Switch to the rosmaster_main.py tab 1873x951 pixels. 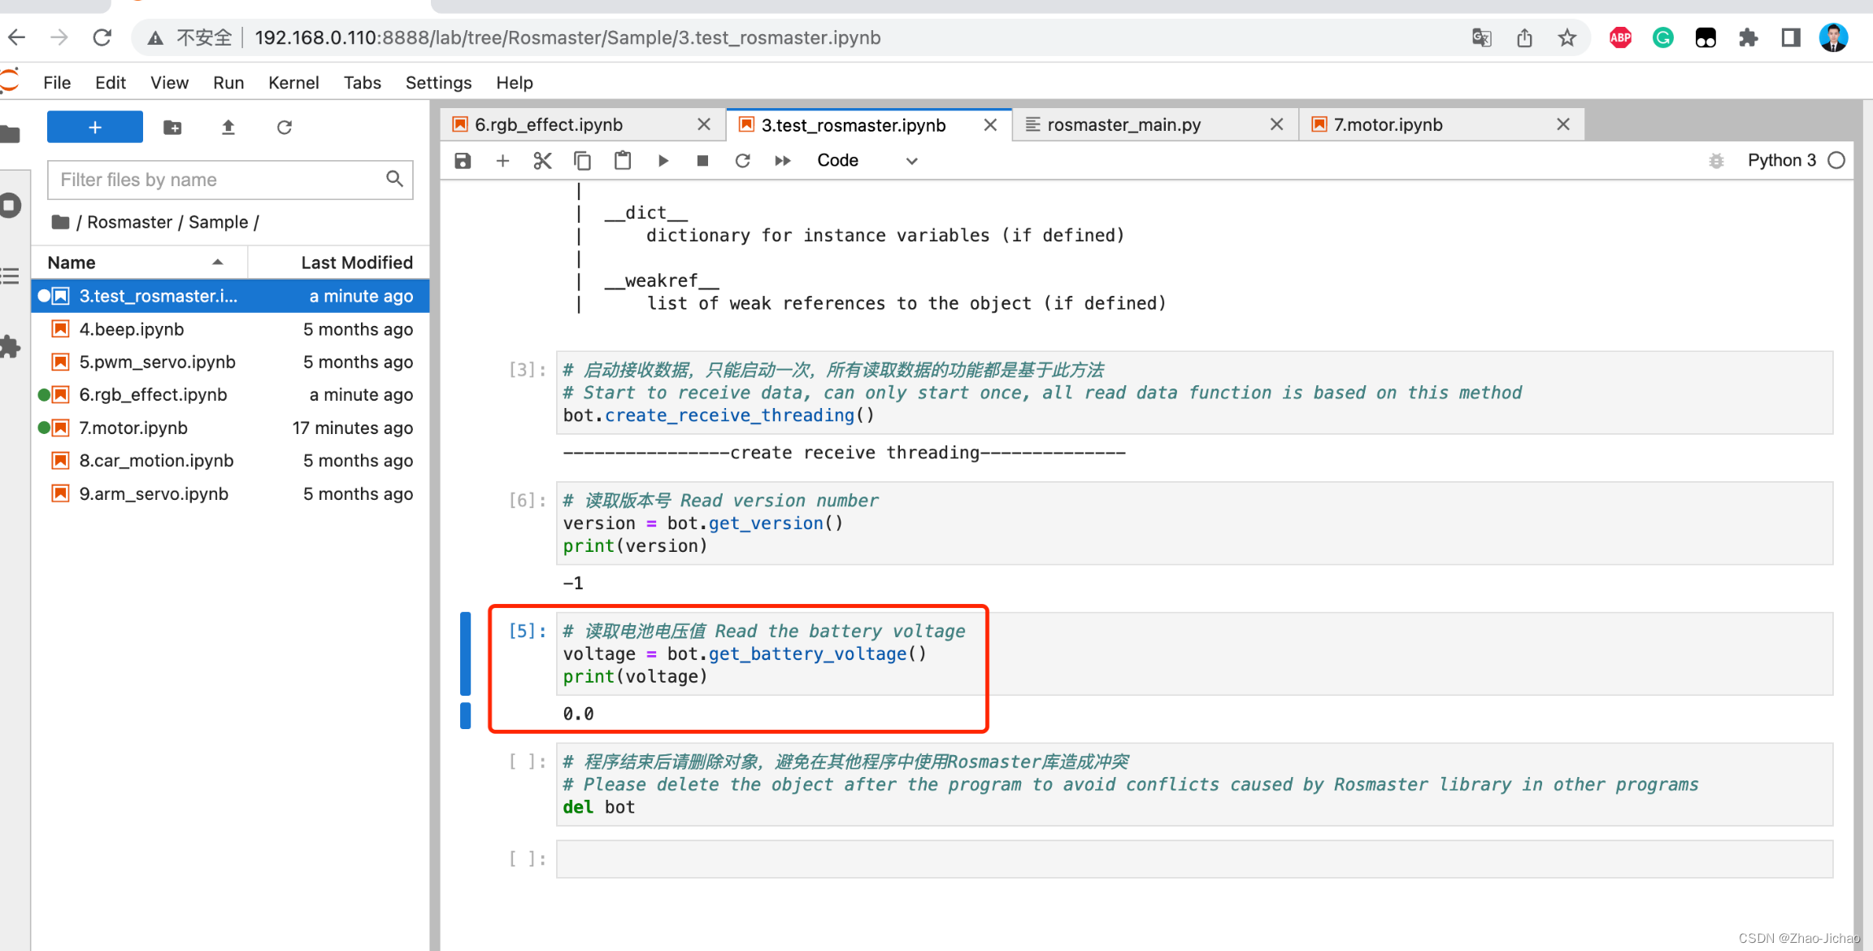point(1123,125)
